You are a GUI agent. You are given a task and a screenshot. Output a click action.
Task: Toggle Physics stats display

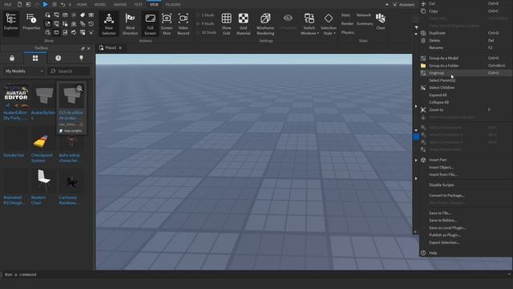(347, 32)
